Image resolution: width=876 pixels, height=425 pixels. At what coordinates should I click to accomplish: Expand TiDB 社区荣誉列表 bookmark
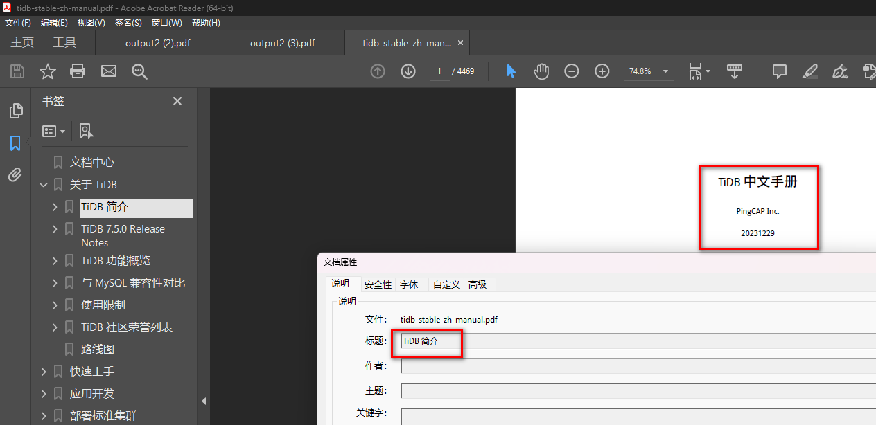pyautogui.click(x=55, y=327)
